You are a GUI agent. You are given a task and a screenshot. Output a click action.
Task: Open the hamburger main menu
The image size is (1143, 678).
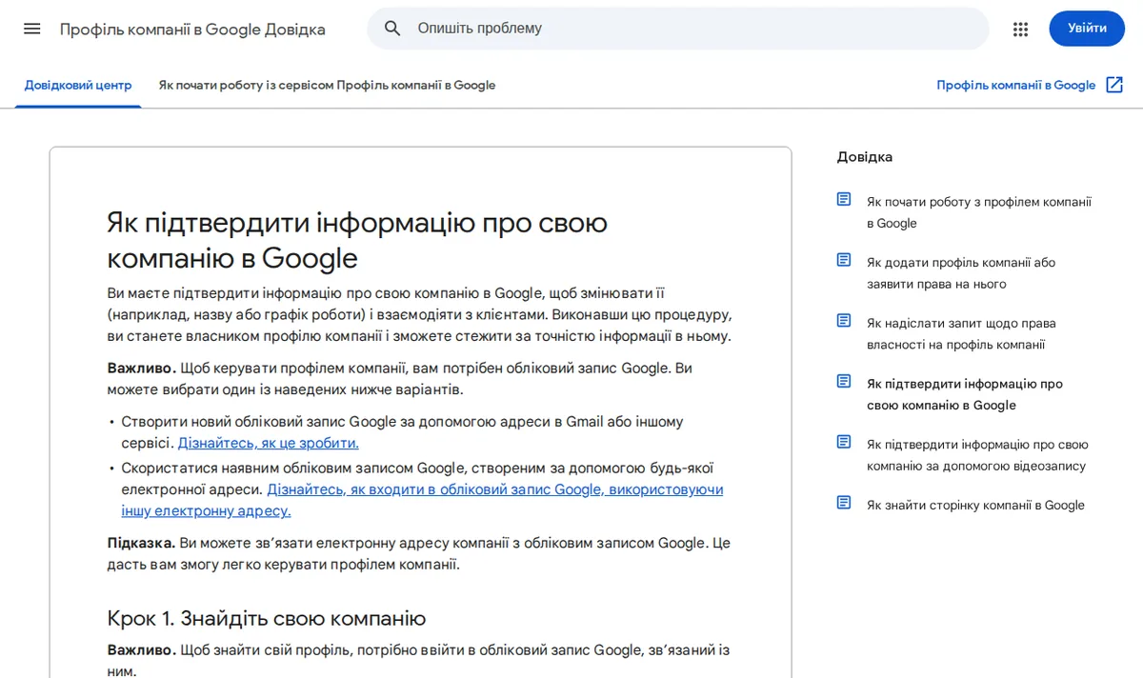pos(32,29)
